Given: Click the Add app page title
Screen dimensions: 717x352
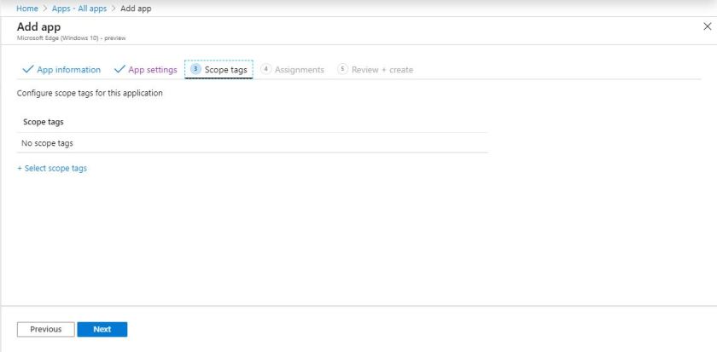Looking at the screenshot, I should click(38, 27).
